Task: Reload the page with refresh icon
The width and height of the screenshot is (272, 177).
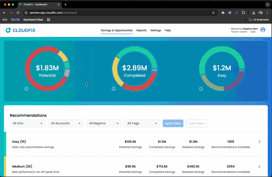Action: 18,13
